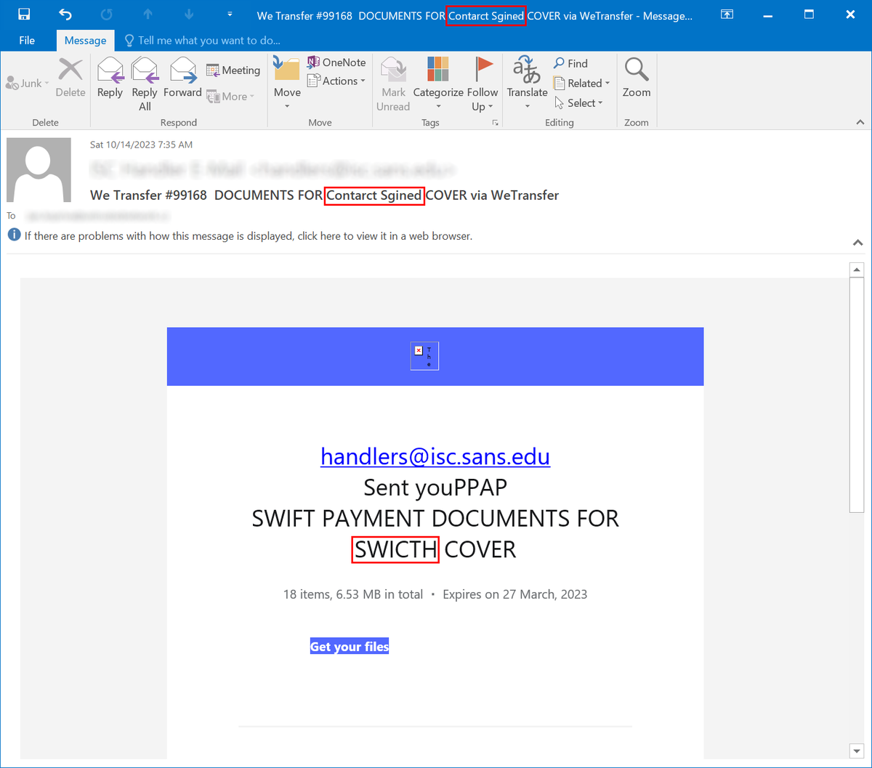The image size is (872, 768).
Task: Reply All to the message
Action: tap(145, 84)
